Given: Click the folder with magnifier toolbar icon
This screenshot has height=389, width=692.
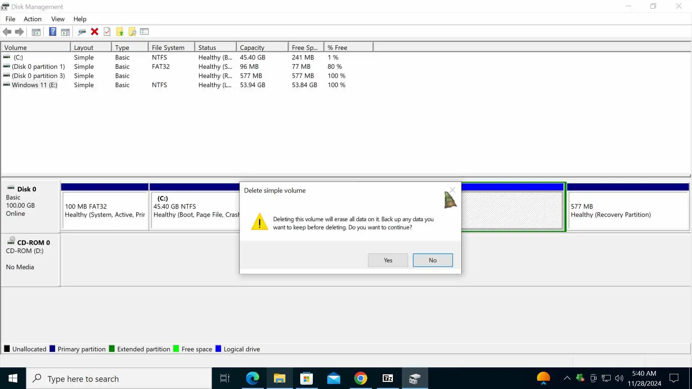Looking at the screenshot, I should coord(132,32).
